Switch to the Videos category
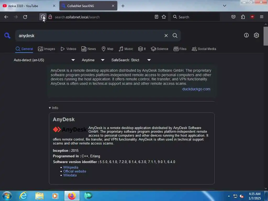The image size is (268, 201). click(x=68, y=49)
